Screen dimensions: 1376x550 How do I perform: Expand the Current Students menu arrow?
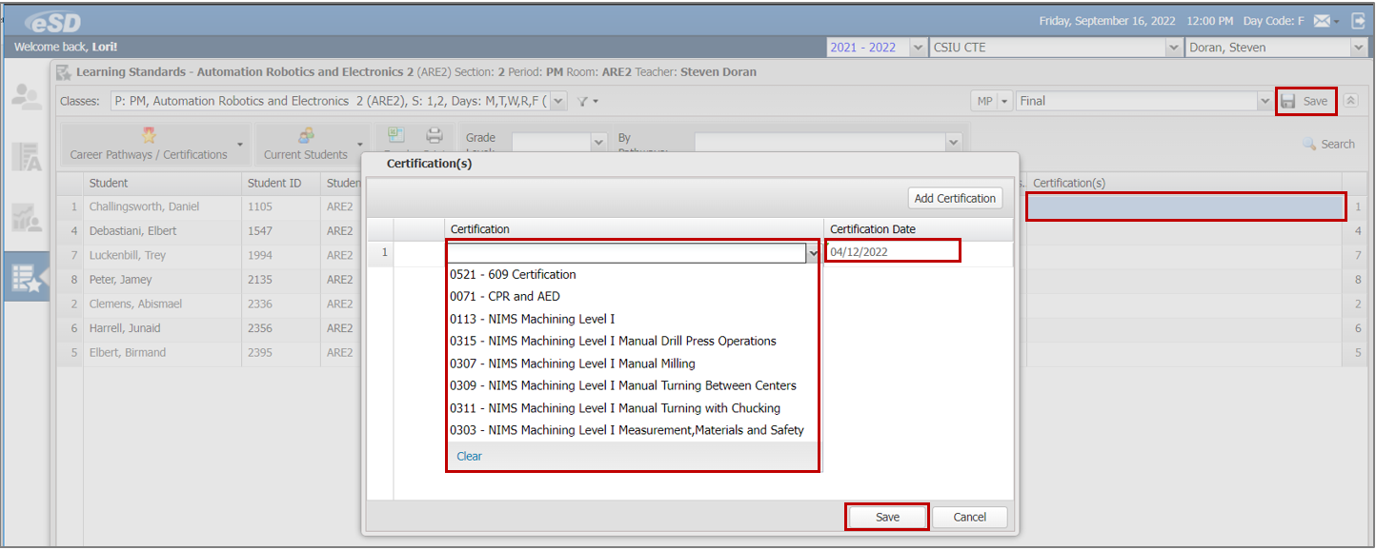[360, 146]
